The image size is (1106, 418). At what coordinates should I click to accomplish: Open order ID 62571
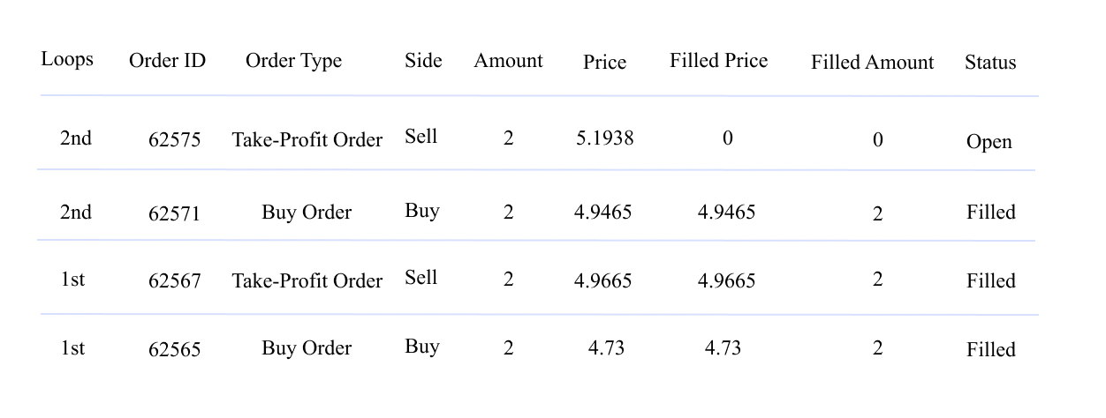(x=174, y=213)
